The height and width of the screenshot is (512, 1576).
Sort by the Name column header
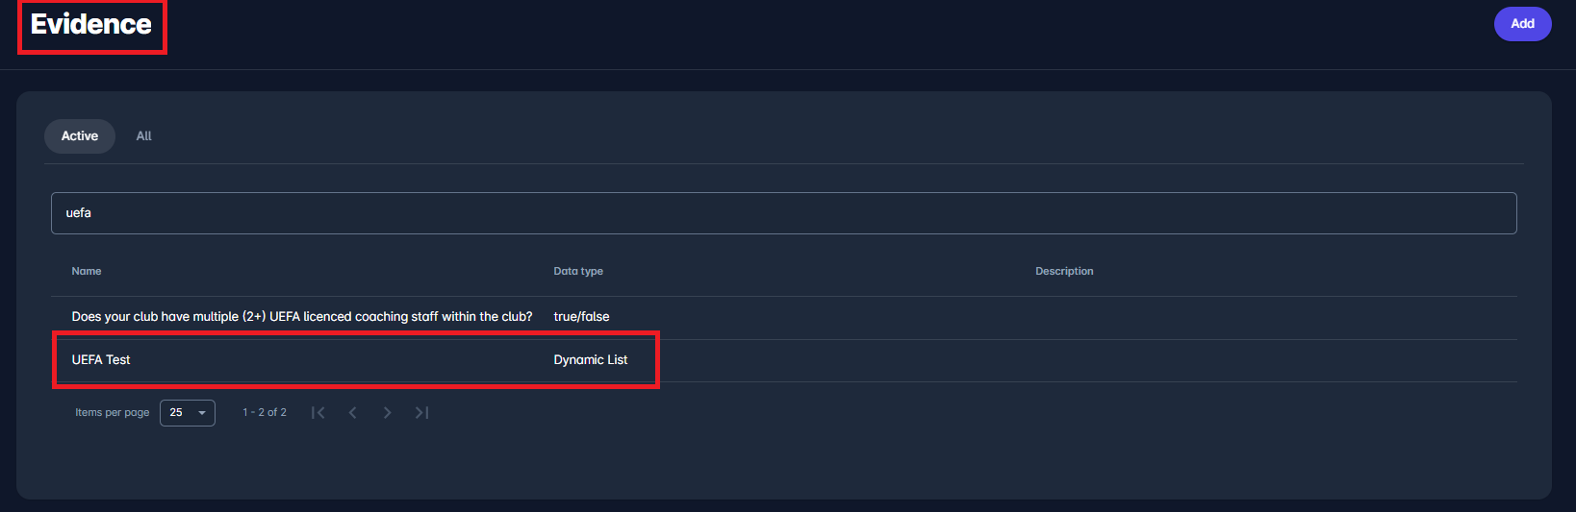pyautogui.click(x=87, y=272)
